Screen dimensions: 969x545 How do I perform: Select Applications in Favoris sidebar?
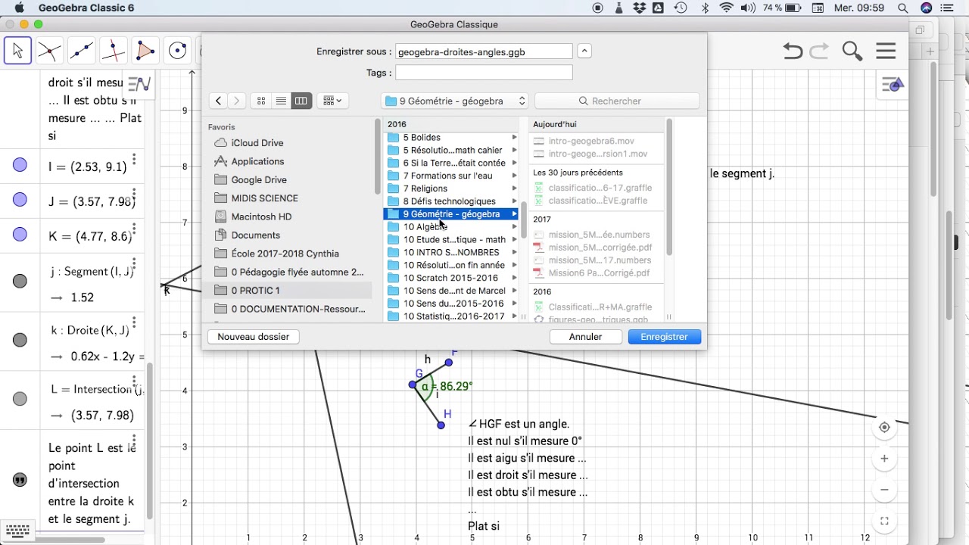point(257,161)
